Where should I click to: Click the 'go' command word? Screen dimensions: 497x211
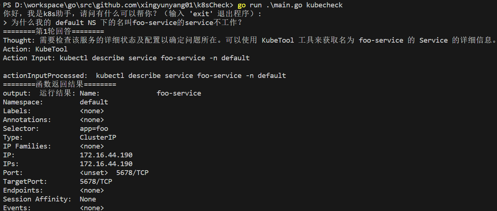point(242,5)
